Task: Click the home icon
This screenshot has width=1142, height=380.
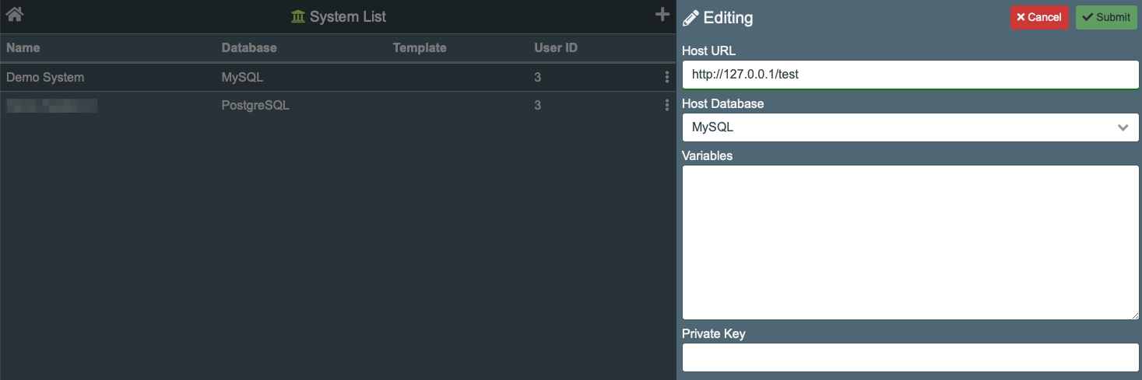Action: pos(14,14)
